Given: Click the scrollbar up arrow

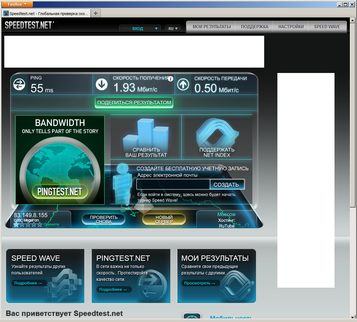Looking at the screenshot, I should click(352, 20).
